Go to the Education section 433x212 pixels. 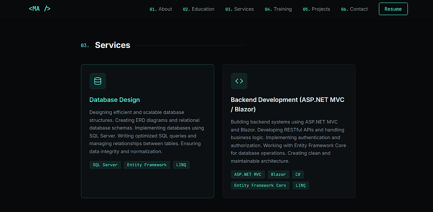click(x=198, y=9)
